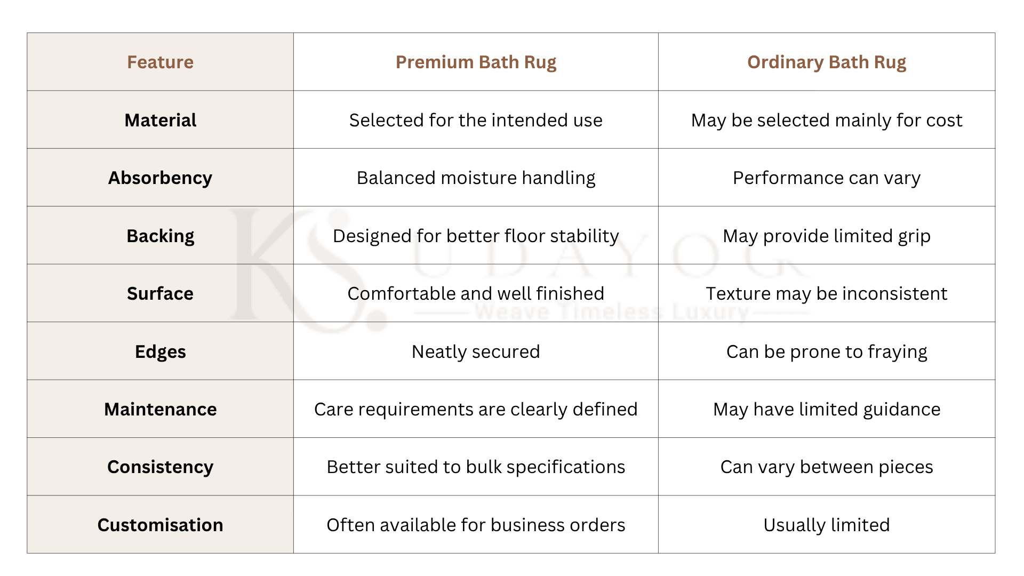Click the Customisation row label
This screenshot has width=1024, height=576.
[160, 525]
